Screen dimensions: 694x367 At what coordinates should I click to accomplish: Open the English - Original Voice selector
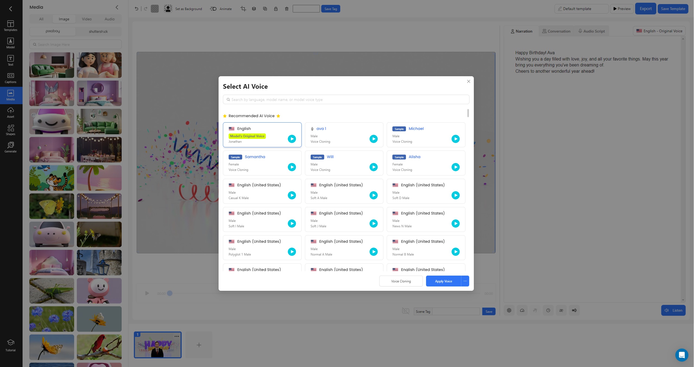point(659,31)
